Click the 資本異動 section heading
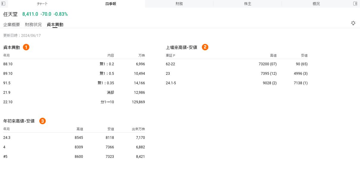The width and height of the screenshot is (360, 170). 12,47
